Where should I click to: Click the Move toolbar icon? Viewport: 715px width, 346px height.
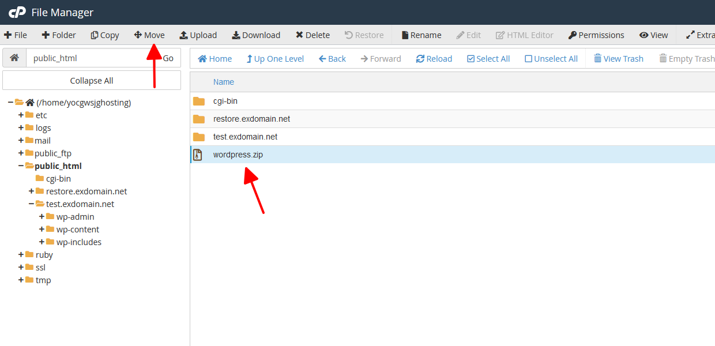coord(138,35)
